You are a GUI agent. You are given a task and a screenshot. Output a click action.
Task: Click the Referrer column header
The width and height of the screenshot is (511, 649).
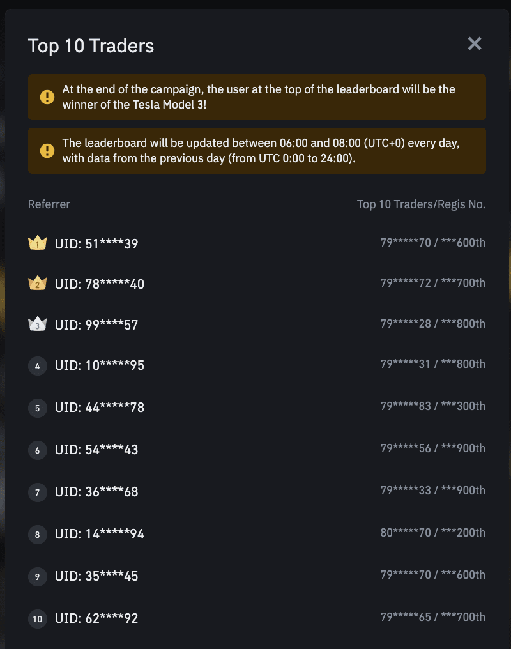coord(49,204)
